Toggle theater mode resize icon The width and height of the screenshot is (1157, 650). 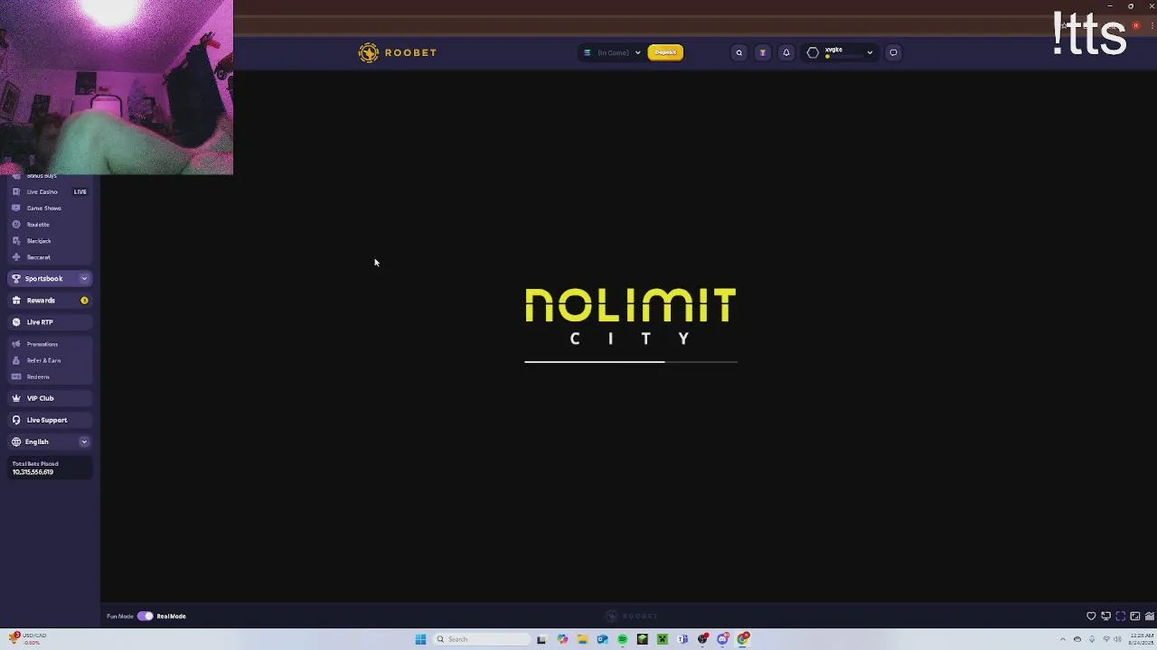pos(1135,616)
